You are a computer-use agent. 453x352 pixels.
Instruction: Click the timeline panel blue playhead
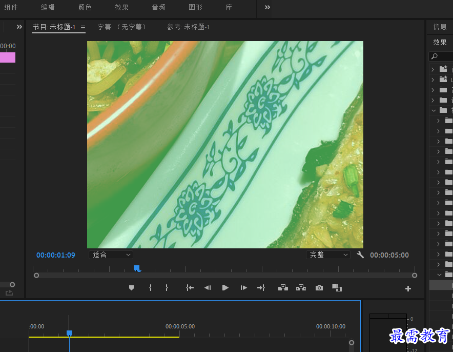69,333
